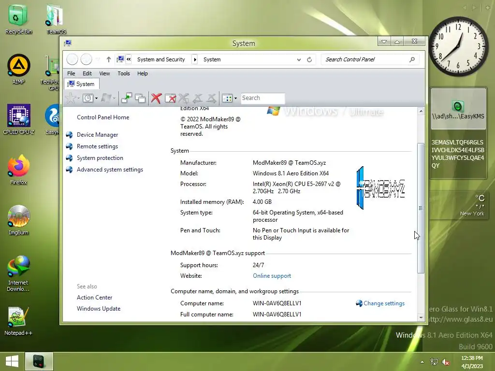Launch AIMP from the desktop
The height and width of the screenshot is (371, 495).
click(x=18, y=70)
